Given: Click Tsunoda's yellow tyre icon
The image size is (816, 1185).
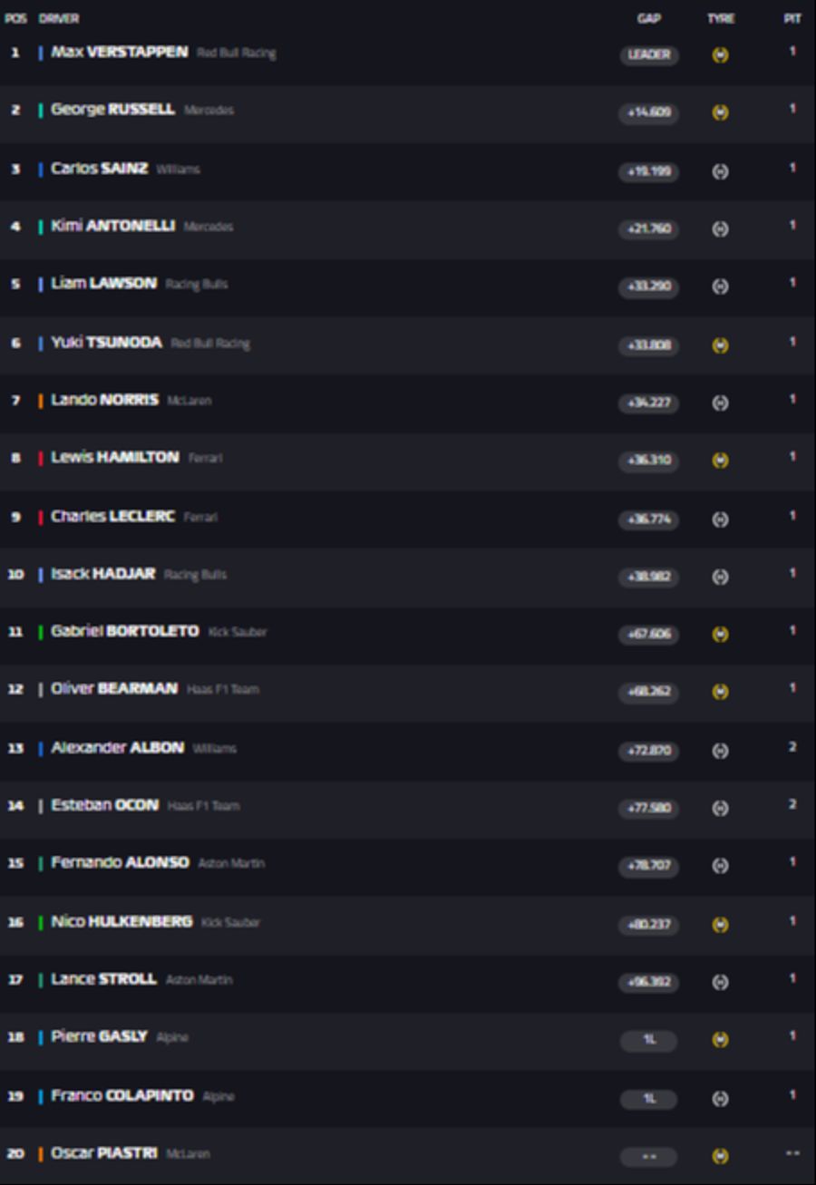Looking at the screenshot, I should (x=720, y=345).
